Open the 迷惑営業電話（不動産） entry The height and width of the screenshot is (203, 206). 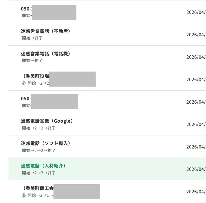click(x=45, y=31)
